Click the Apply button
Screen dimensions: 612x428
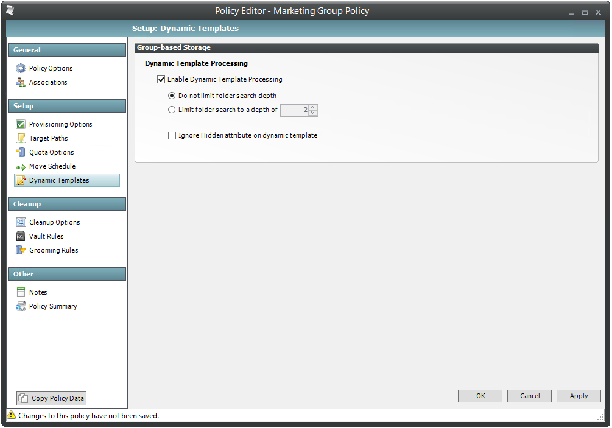[x=579, y=396]
